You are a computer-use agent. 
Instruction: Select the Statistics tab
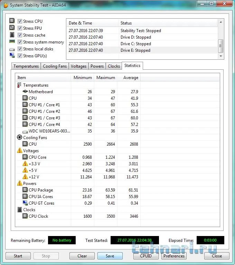click(x=132, y=66)
